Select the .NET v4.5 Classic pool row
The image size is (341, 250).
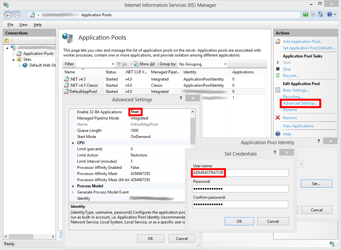click(84, 85)
